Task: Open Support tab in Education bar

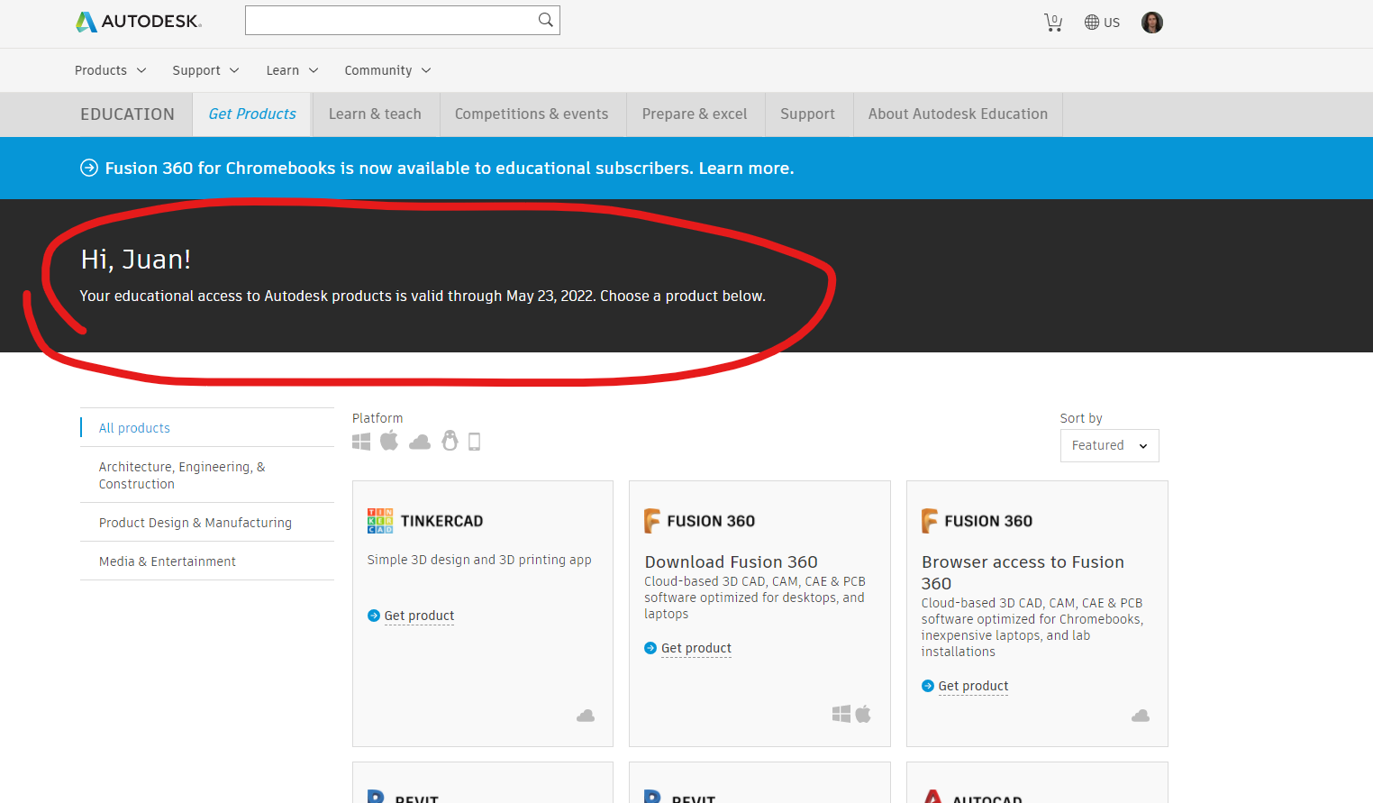Action: tap(807, 114)
